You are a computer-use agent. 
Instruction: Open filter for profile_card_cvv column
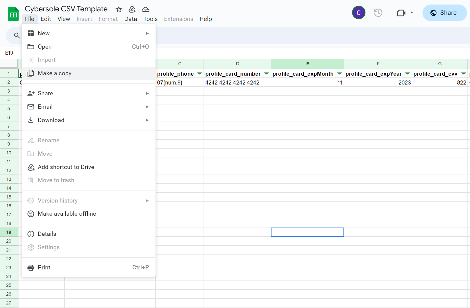pos(463,74)
